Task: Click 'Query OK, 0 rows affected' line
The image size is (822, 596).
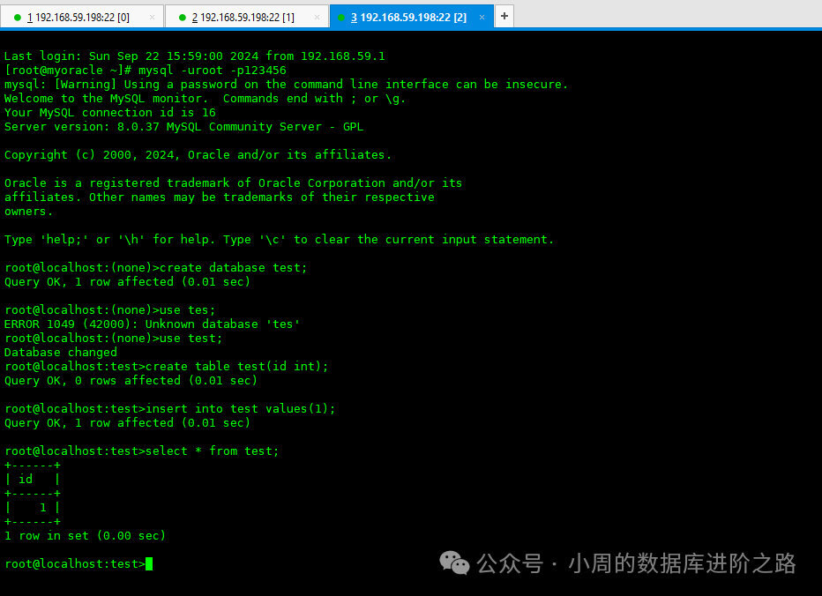Action: [x=131, y=381]
